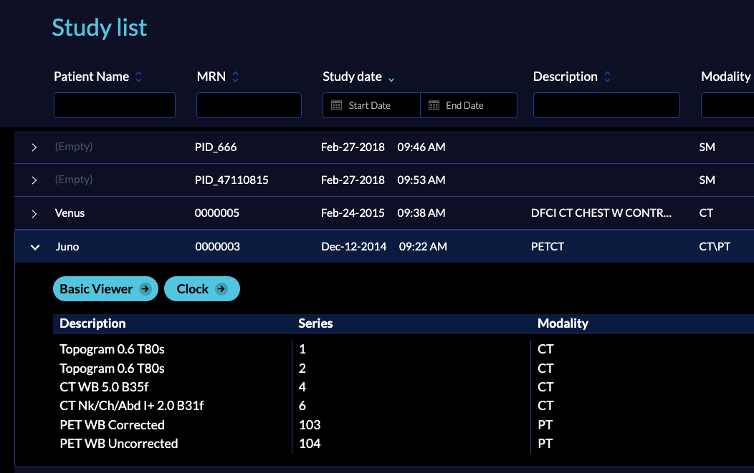Viewport: 754px width, 473px height.
Task: Open study in Basic Viewer
Action: (105, 289)
